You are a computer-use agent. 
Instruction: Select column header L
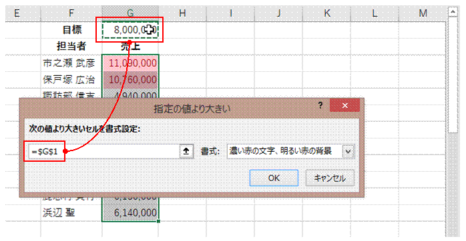[375, 13]
